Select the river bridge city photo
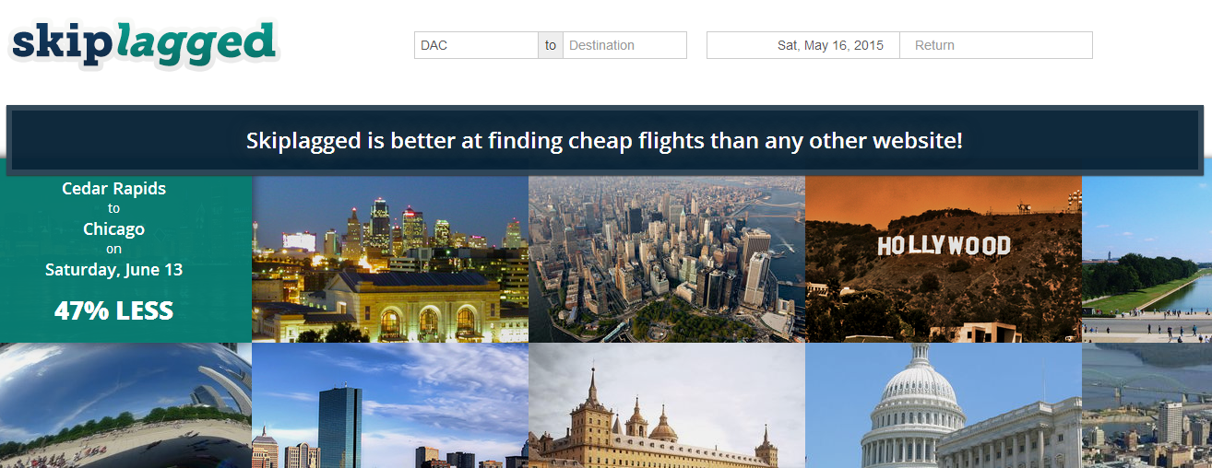 click(1147, 405)
